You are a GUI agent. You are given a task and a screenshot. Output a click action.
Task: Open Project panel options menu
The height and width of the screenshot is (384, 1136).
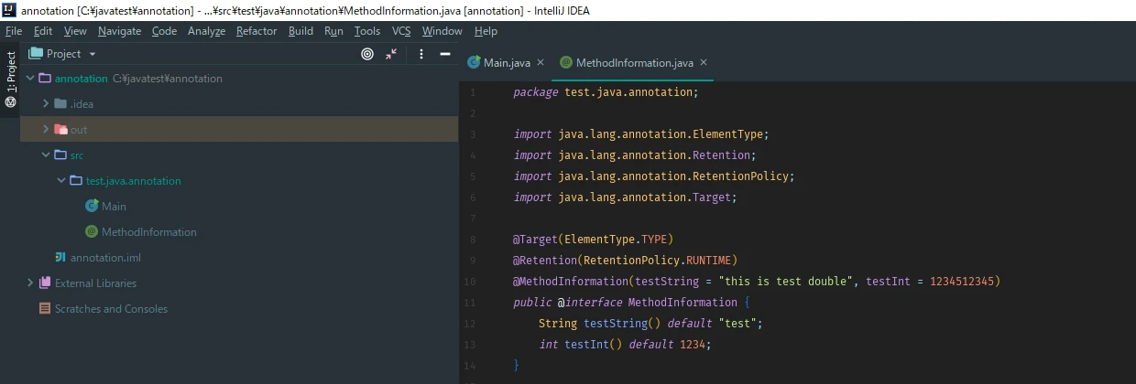tap(421, 54)
